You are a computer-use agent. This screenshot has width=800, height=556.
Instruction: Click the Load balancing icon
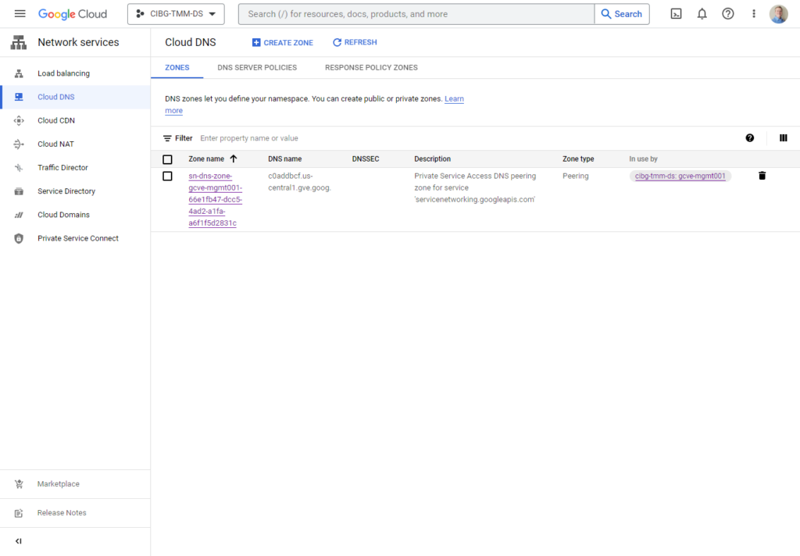pos(19,73)
